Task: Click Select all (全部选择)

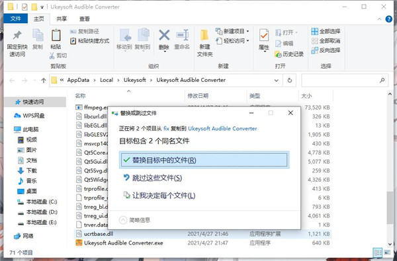Action: tap(326, 31)
